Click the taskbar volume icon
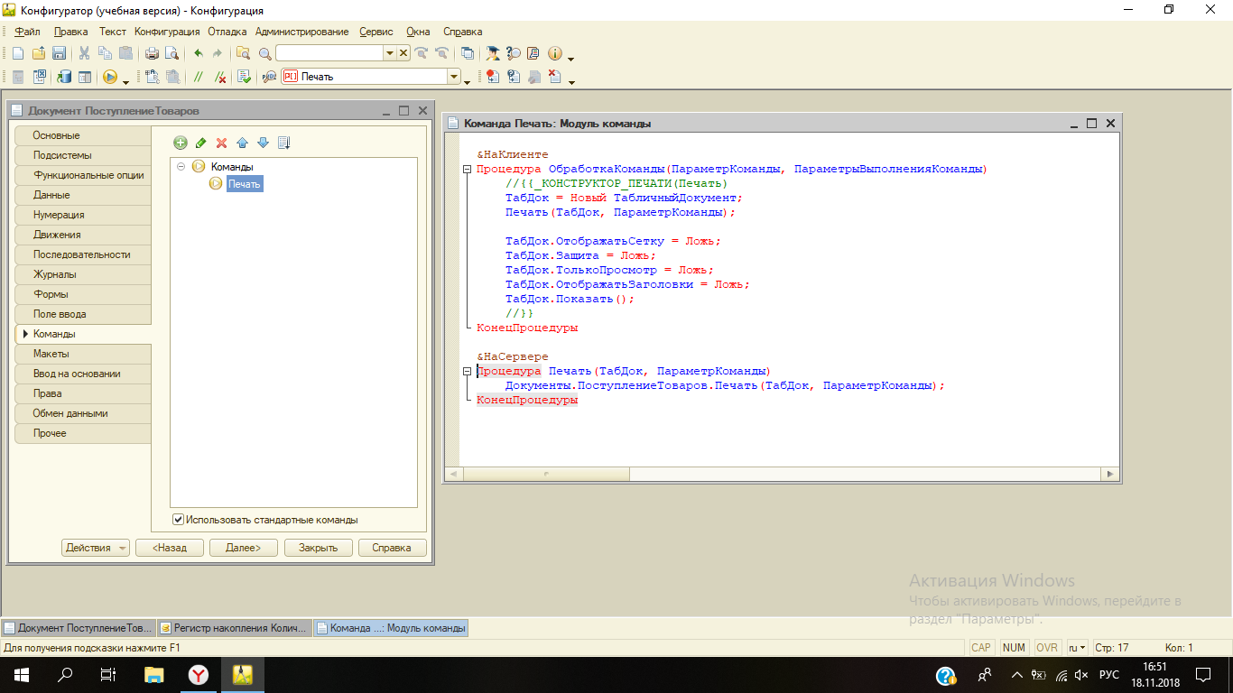This screenshot has height=693, width=1233. pyautogui.click(x=1081, y=675)
